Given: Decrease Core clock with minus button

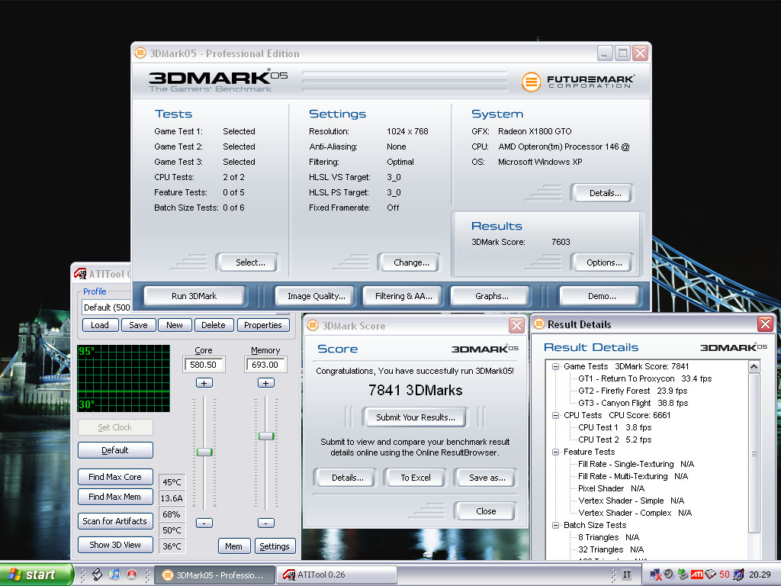Looking at the screenshot, I should 204,523.
